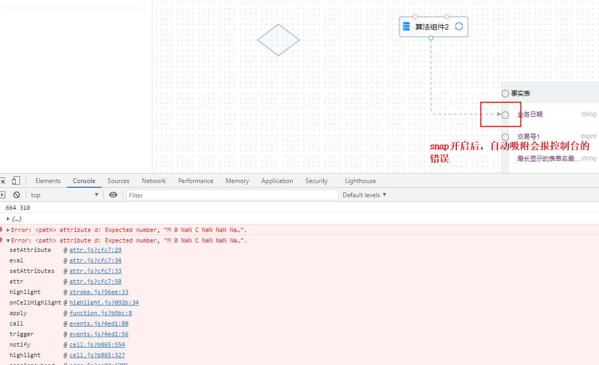Open link events.js?4ed1:80
The width and height of the screenshot is (599, 365).
click(x=99, y=323)
